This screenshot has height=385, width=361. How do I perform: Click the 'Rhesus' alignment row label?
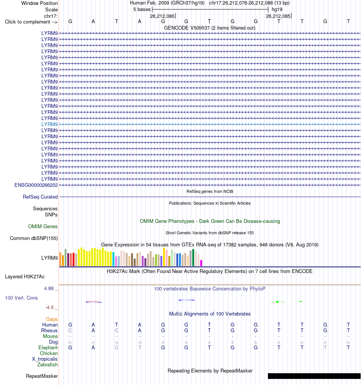coord(49,330)
